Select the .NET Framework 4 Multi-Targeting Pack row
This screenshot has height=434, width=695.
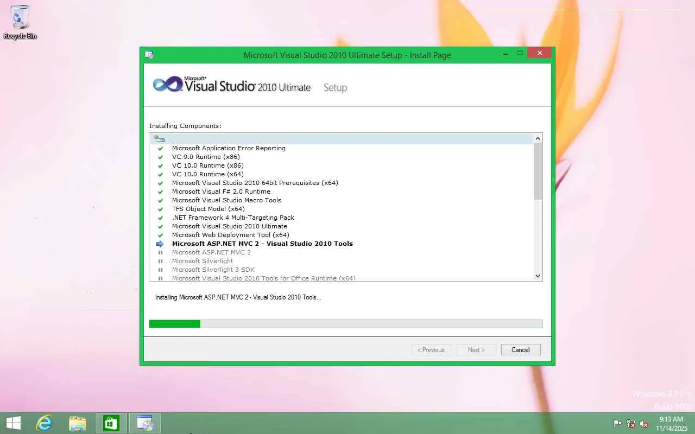pos(342,218)
